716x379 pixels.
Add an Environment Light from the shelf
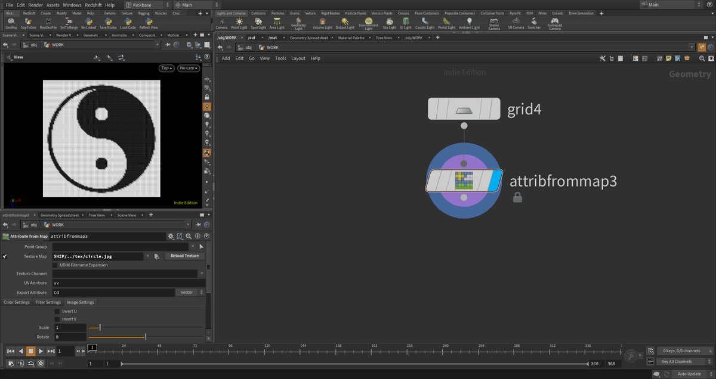369,24
